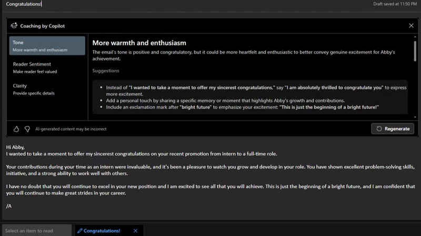Click the 'More warmth and enthusiasm' heading
Screen dimensions: 421x236
click(x=139, y=42)
